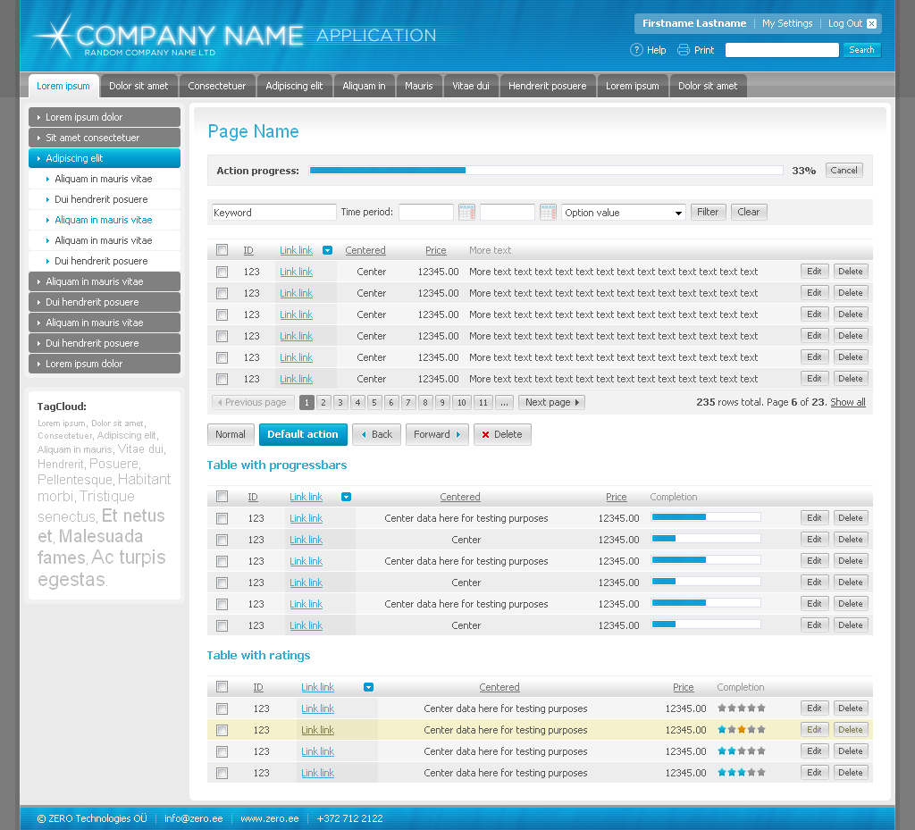
Task: Check the checkbox of the two-blue-stars ratings row
Action: click(x=222, y=752)
